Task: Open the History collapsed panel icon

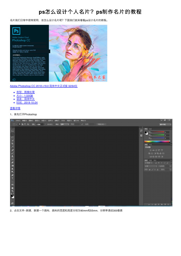Action: pyautogui.click(x=141, y=131)
